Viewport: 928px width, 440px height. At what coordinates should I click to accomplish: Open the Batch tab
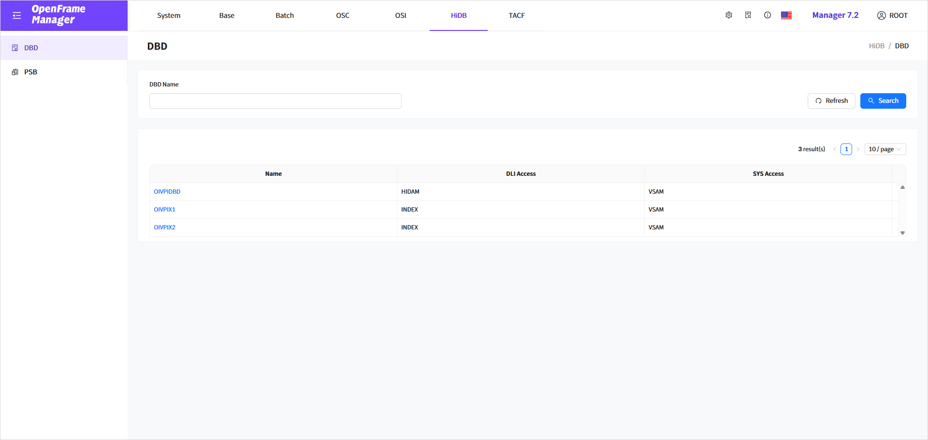[285, 15]
